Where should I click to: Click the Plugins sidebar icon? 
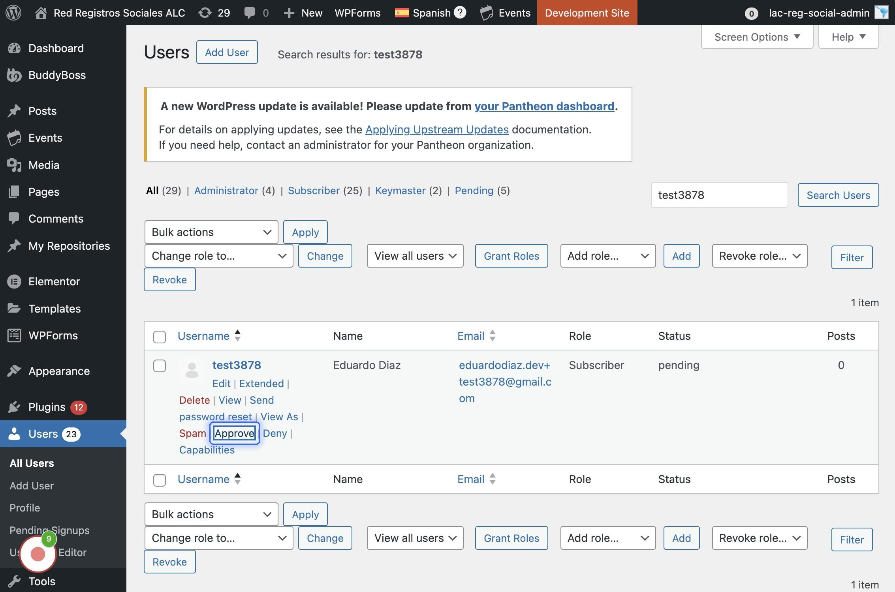pos(14,407)
